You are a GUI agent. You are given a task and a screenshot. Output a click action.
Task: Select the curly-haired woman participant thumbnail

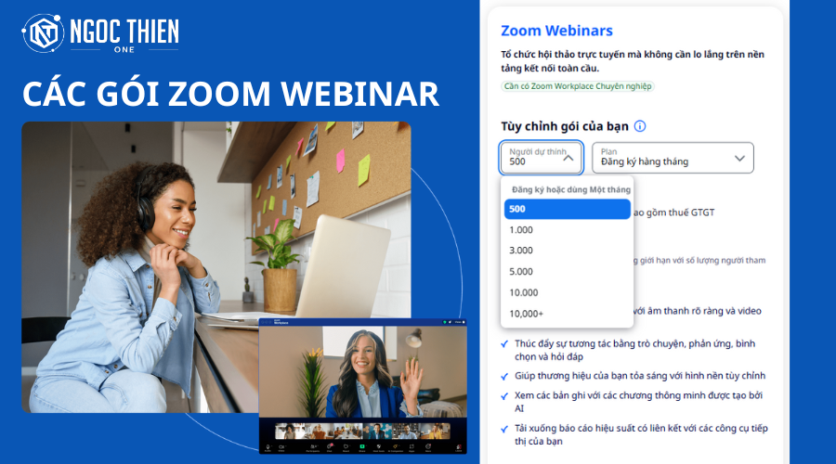(x=290, y=431)
